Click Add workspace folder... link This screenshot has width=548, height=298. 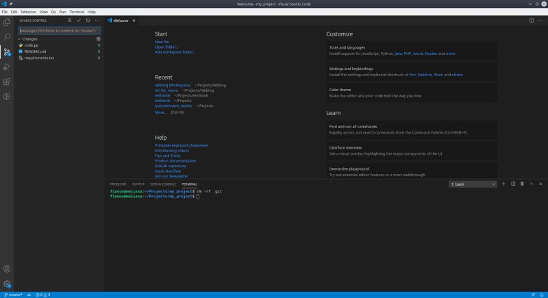(175, 52)
